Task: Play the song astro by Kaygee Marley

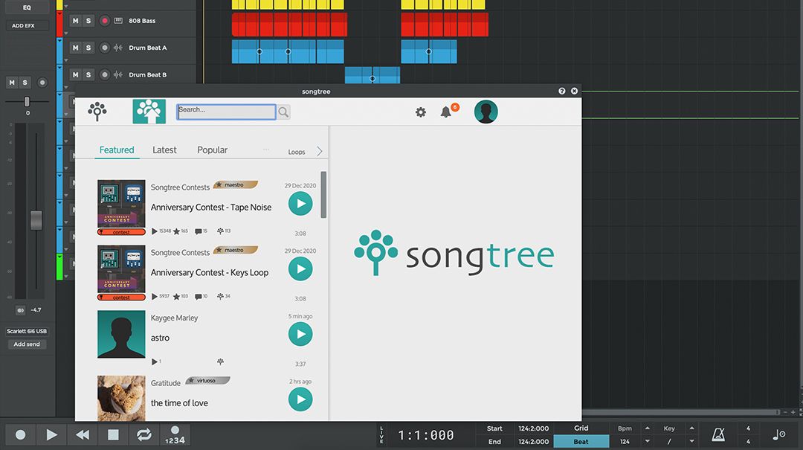Action: pyautogui.click(x=300, y=334)
